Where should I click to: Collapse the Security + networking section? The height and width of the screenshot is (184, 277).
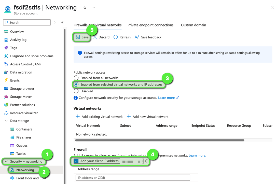point(6,162)
